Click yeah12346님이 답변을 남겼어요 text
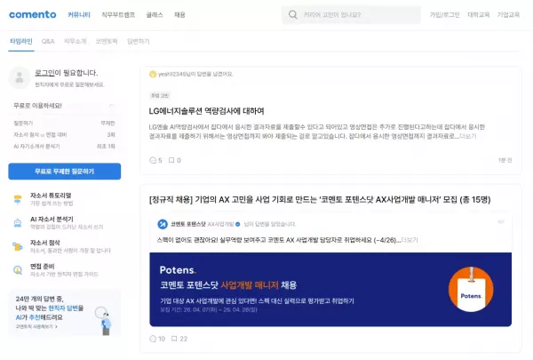This screenshot has height=360, width=533. (x=195, y=74)
